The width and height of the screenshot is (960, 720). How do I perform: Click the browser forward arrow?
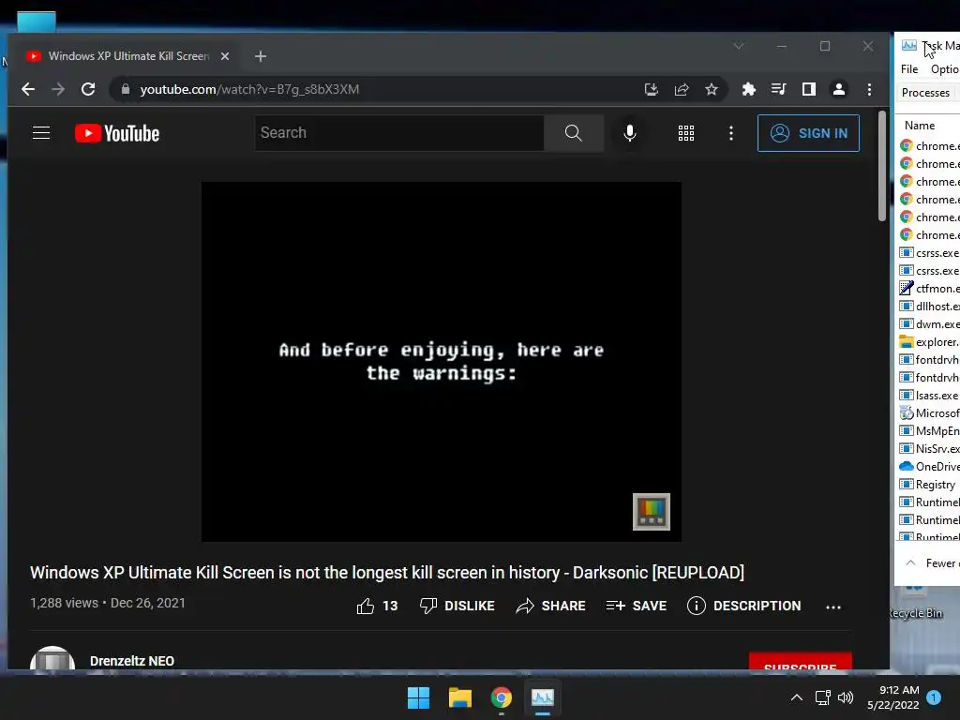coord(58,89)
